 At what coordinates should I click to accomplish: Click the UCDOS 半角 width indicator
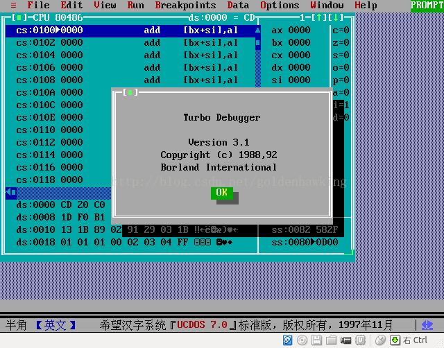pos(16,325)
